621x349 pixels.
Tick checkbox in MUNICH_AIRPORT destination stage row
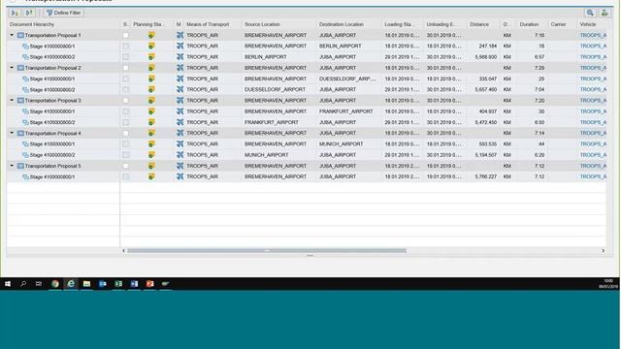coord(125,144)
